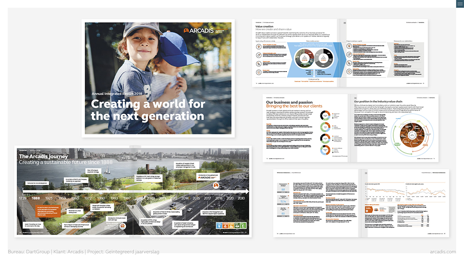The image size is (464, 261).
Task: Open the Arcadis annual report cover thumbnail
Action: (158, 78)
